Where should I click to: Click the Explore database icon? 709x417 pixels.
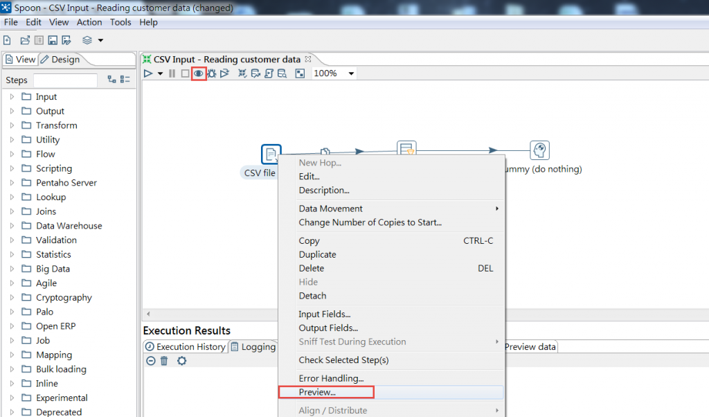(282, 73)
